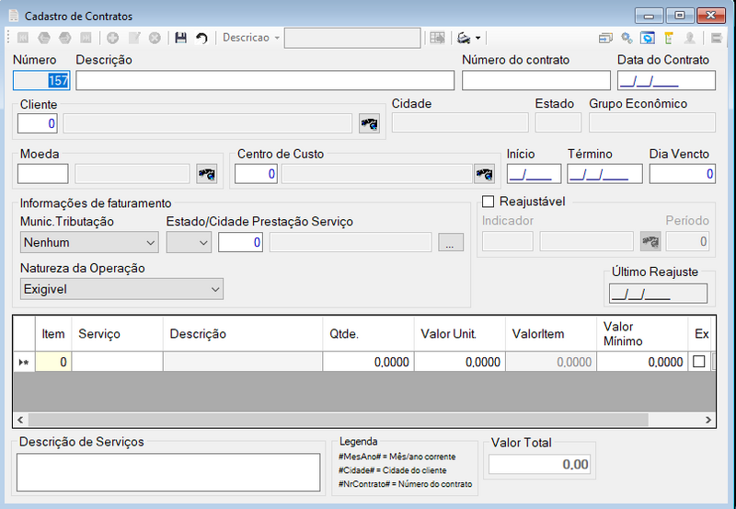
Task: Click the Centro de Custo code field
Action: [256, 174]
